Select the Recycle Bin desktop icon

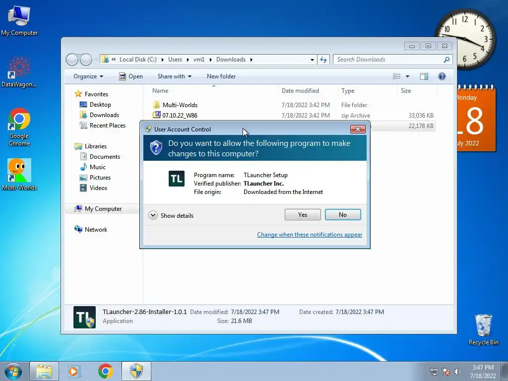[x=483, y=329]
